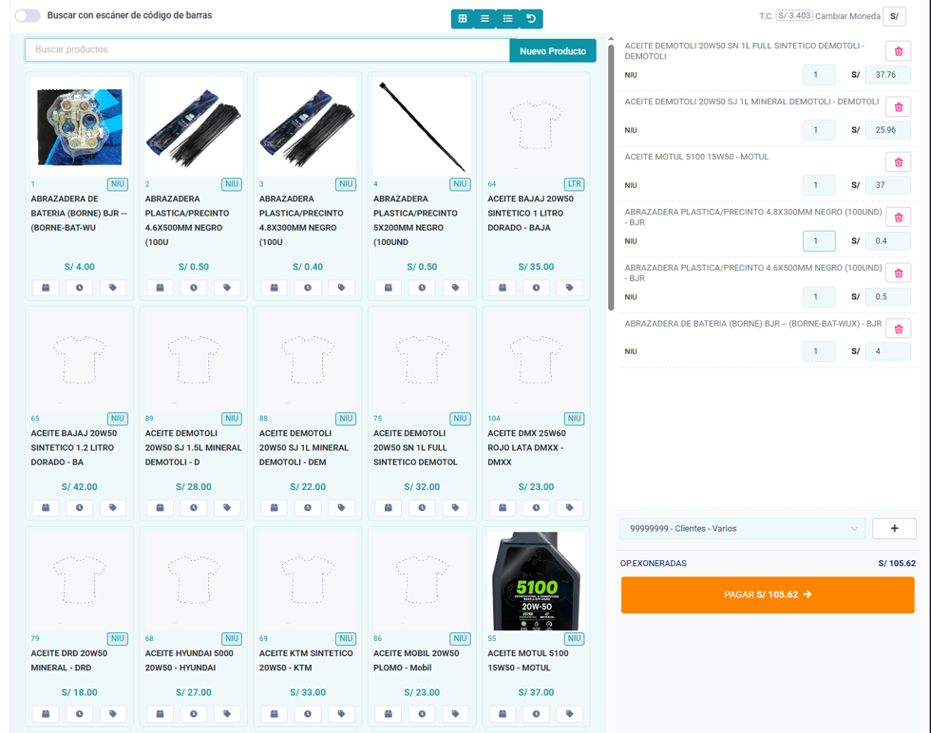Remove ABRAZADERA 4.8X300MM from cart
Viewport: 931px width, 733px height.
[899, 217]
